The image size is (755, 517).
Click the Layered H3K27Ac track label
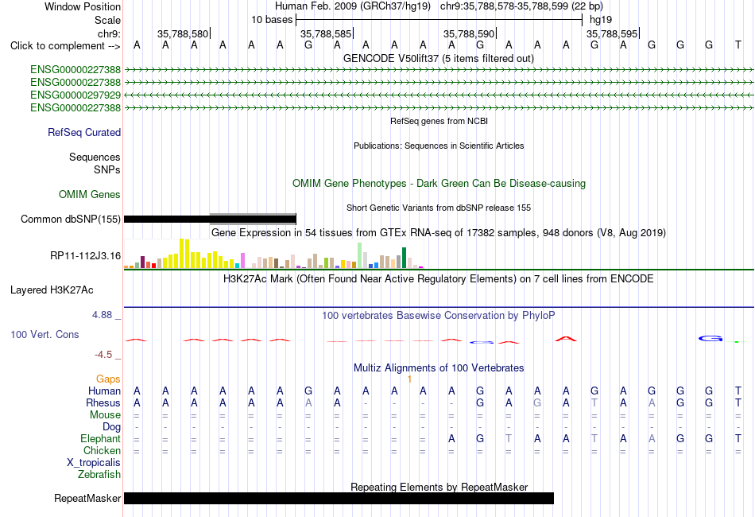click(52, 290)
